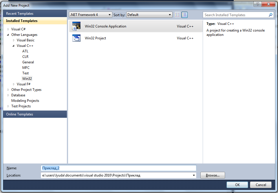This screenshot has height=193, width=278.
Task: Close the Add New Project dialog
Action: point(268,4)
